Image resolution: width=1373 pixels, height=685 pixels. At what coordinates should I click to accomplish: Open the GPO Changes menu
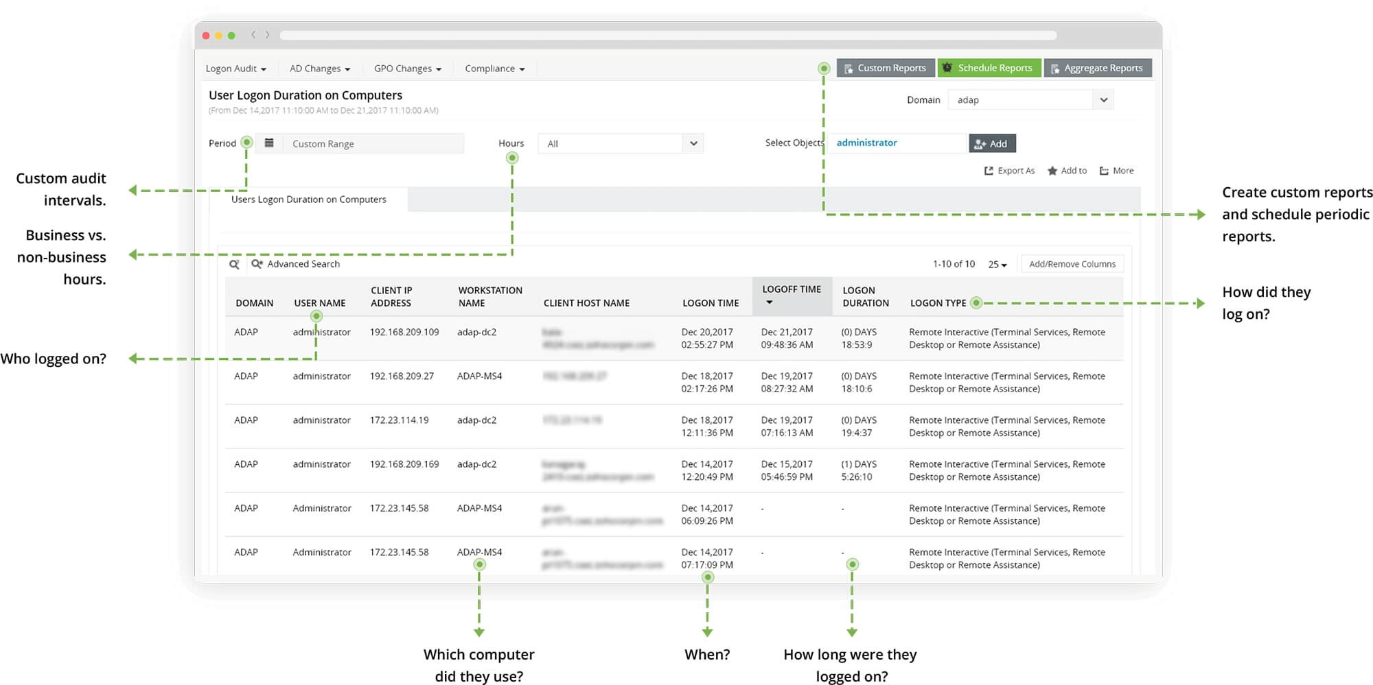pyautogui.click(x=406, y=68)
